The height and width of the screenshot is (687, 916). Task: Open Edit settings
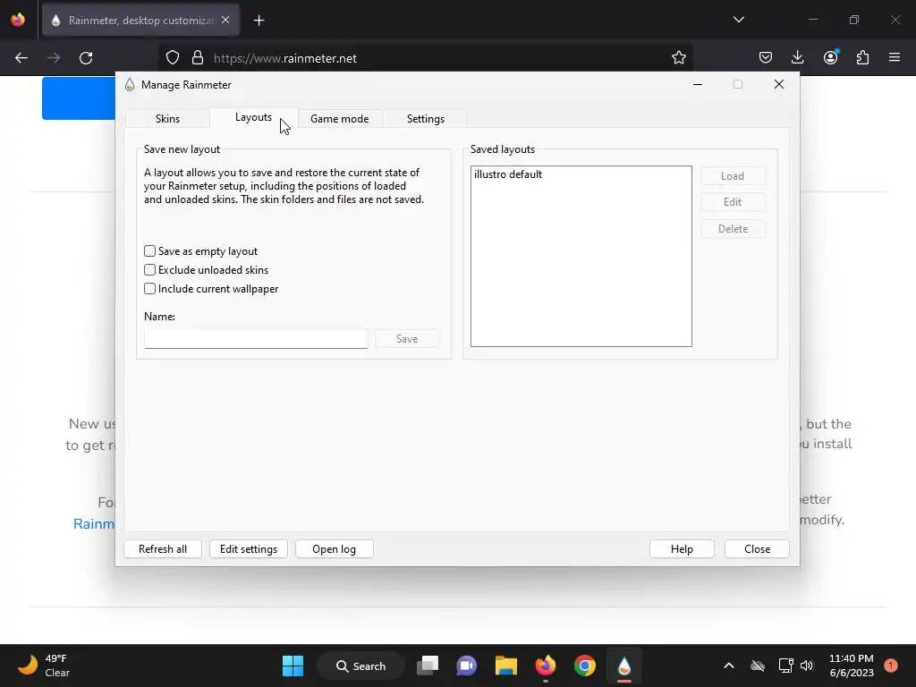pos(249,549)
